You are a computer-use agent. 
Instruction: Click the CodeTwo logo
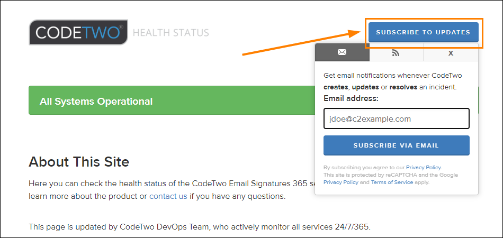[78, 32]
